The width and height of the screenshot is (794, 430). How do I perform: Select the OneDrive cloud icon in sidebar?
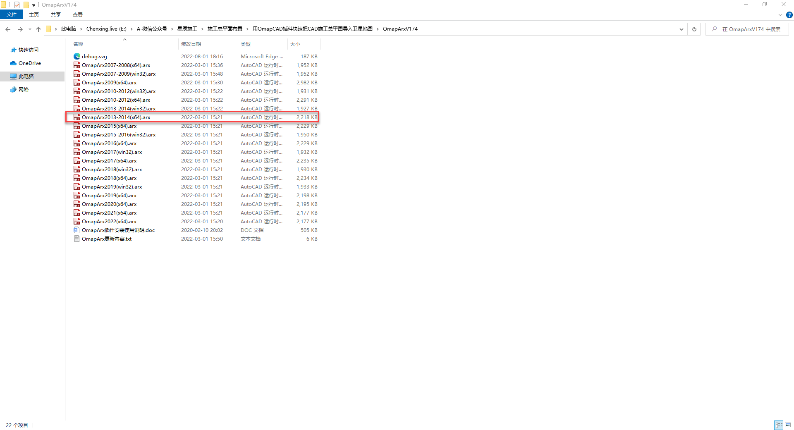click(13, 63)
